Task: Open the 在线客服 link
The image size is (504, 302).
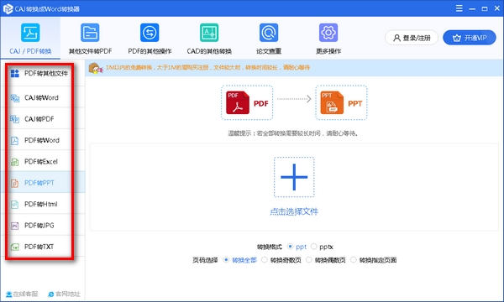Action: coord(22,294)
